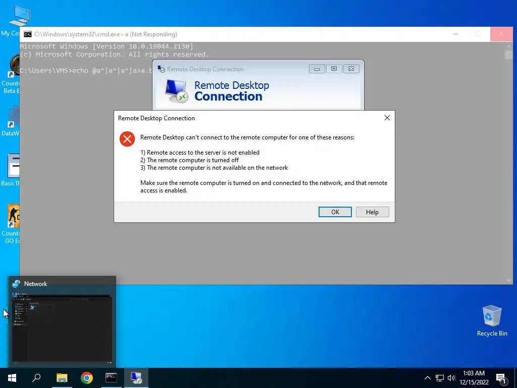Click Remote Desktop Connection taskbar icon

tap(136, 378)
